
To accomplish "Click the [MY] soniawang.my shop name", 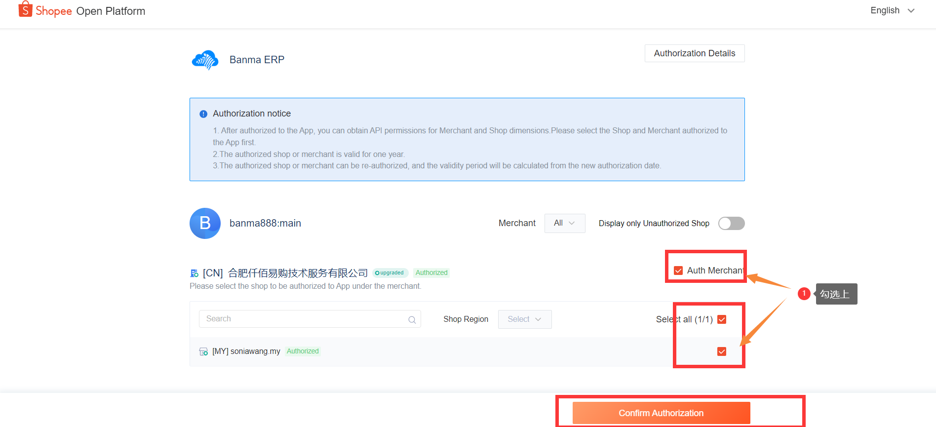I will tap(246, 351).
